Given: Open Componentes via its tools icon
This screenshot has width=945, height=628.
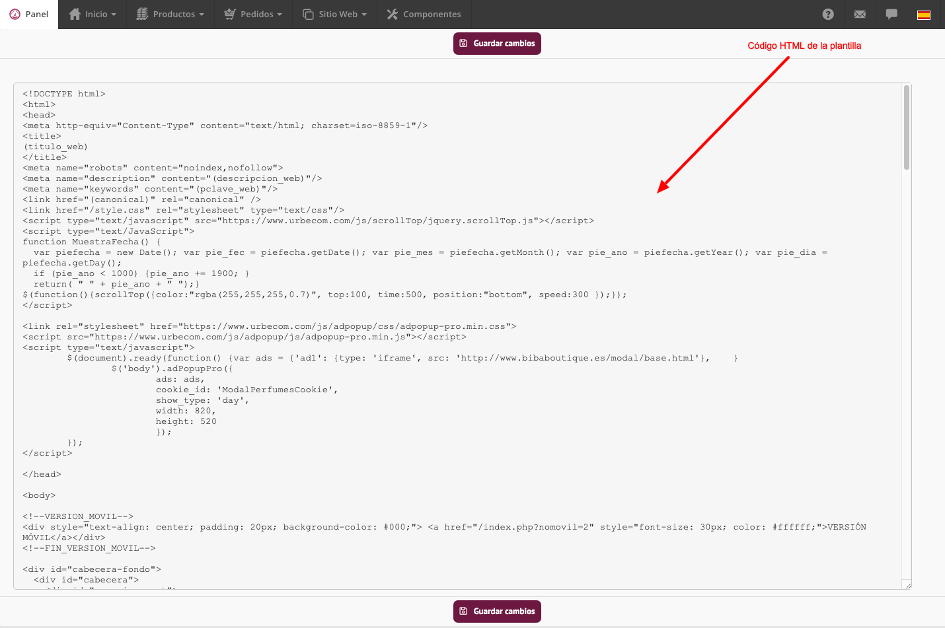Looking at the screenshot, I should tap(393, 14).
